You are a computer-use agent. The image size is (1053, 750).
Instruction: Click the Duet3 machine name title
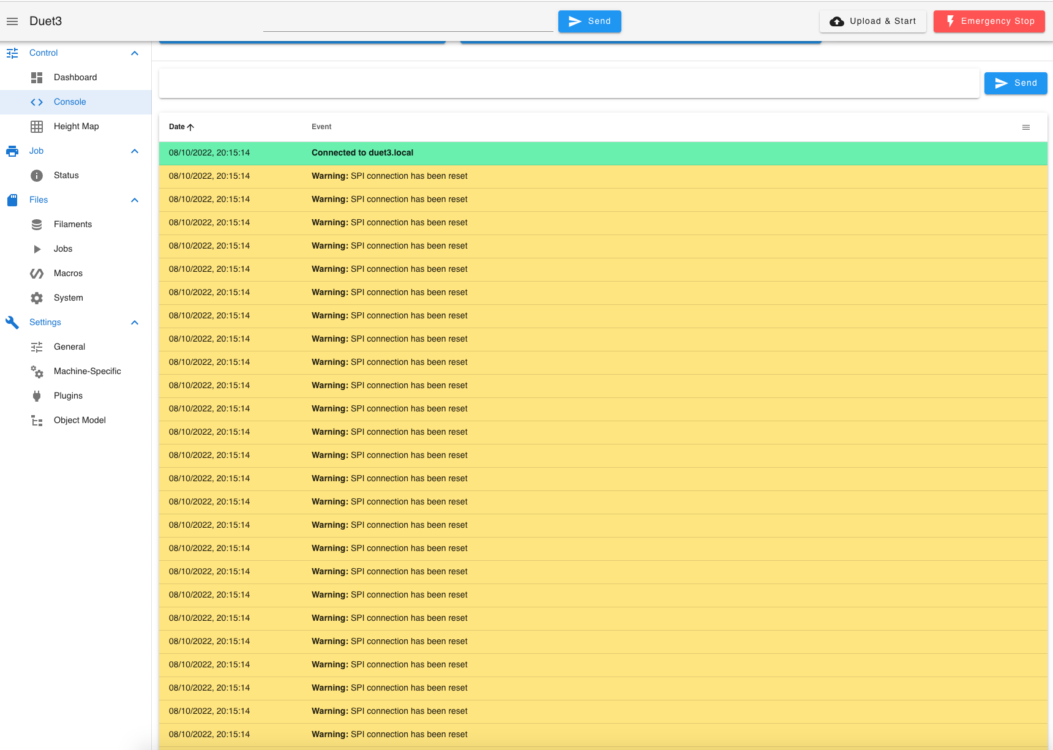click(x=46, y=21)
